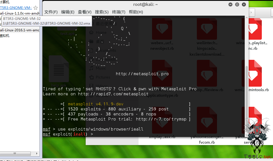Select the 虚拟机 item in the left sidebar
Screen dimensions: 273x161
[5, 36]
